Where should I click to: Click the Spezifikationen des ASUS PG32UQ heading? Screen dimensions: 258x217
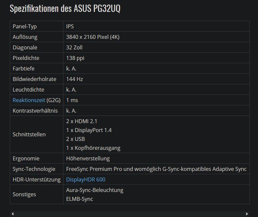pyautogui.click(x=65, y=9)
